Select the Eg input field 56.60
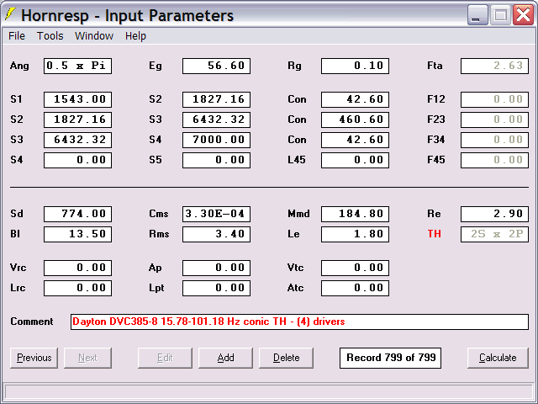The width and height of the screenshot is (538, 404). (217, 66)
